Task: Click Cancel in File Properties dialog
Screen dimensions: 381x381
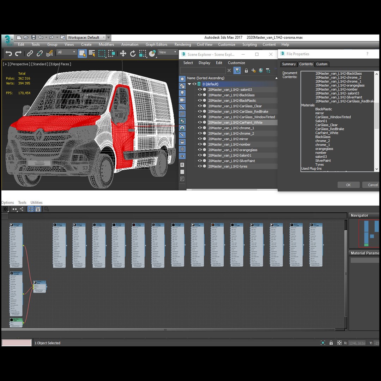Action: pos(371,185)
